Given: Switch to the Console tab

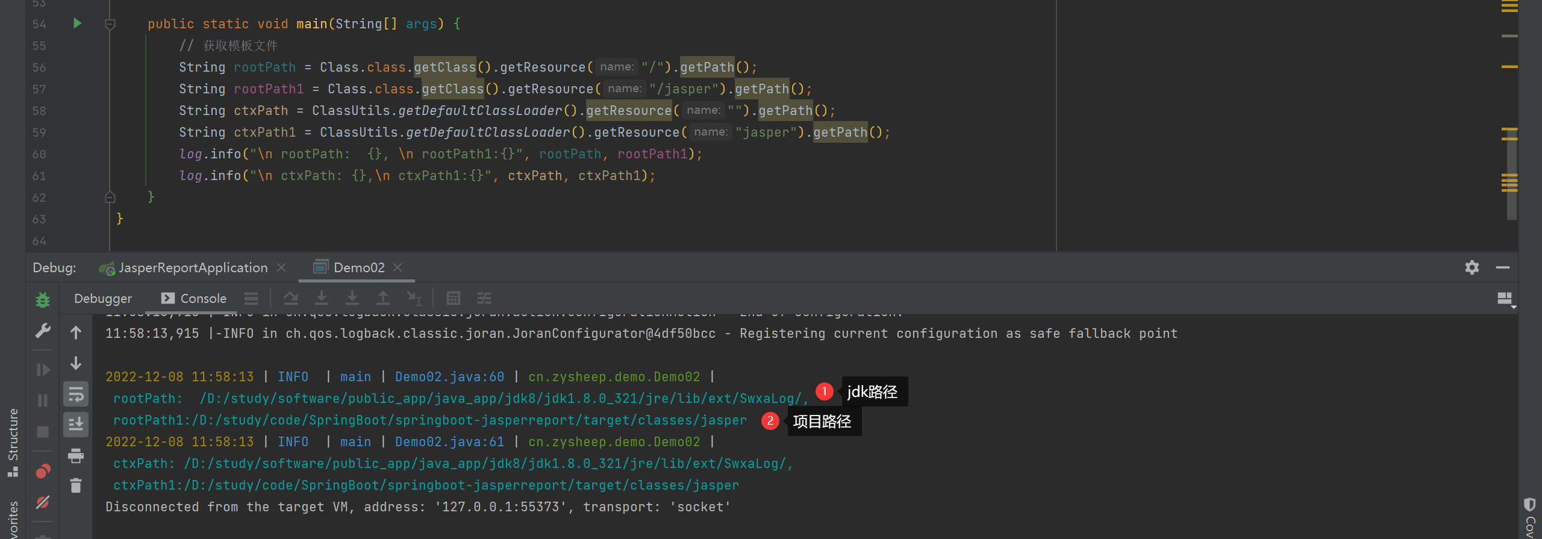Looking at the screenshot, I should (194, 299).
